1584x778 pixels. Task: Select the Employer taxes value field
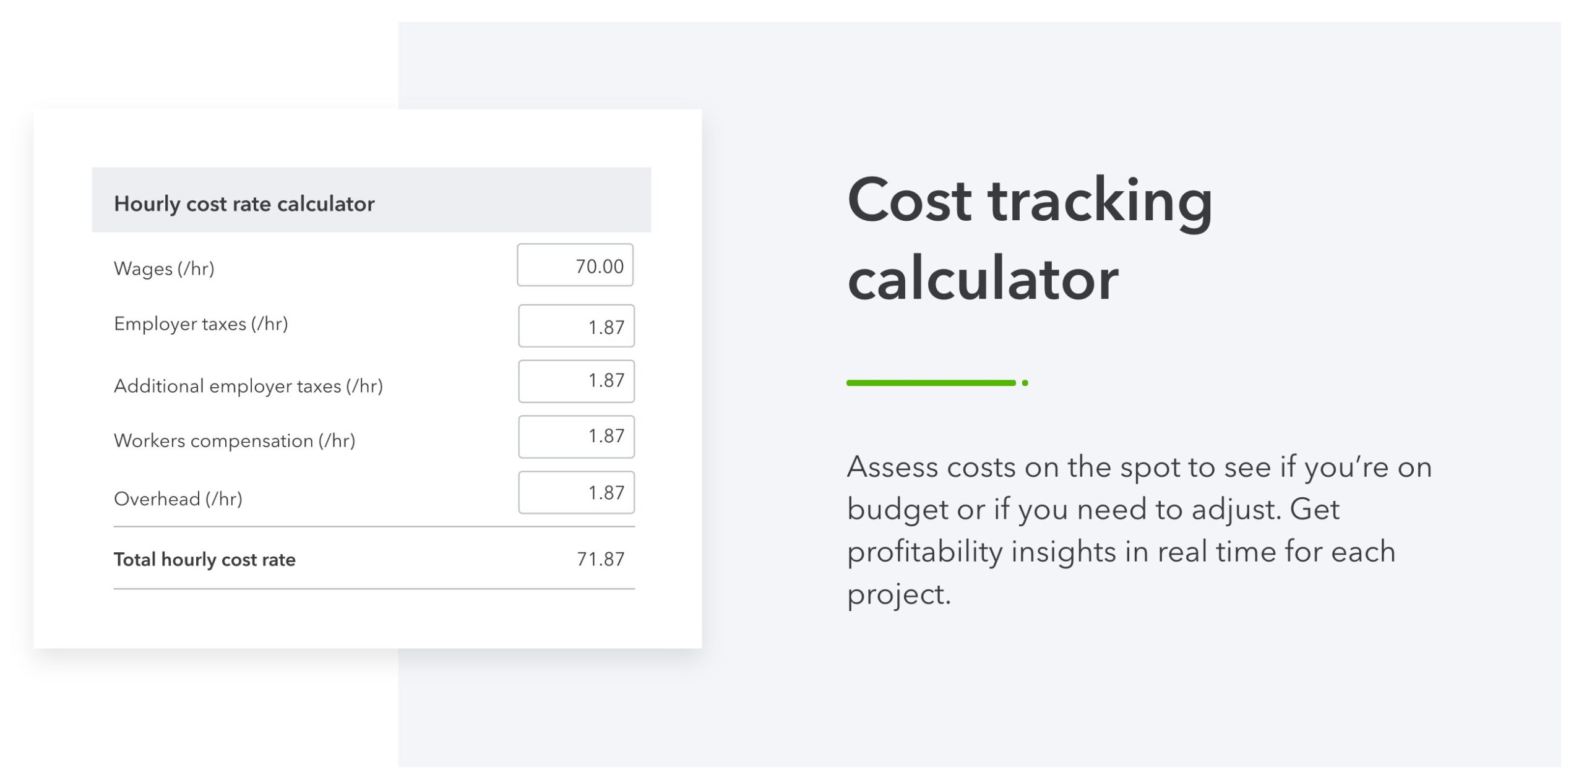(576, 326)
